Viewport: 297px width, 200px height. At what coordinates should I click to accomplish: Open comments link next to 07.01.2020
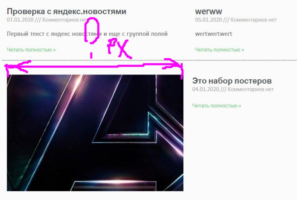click(65, 19)
